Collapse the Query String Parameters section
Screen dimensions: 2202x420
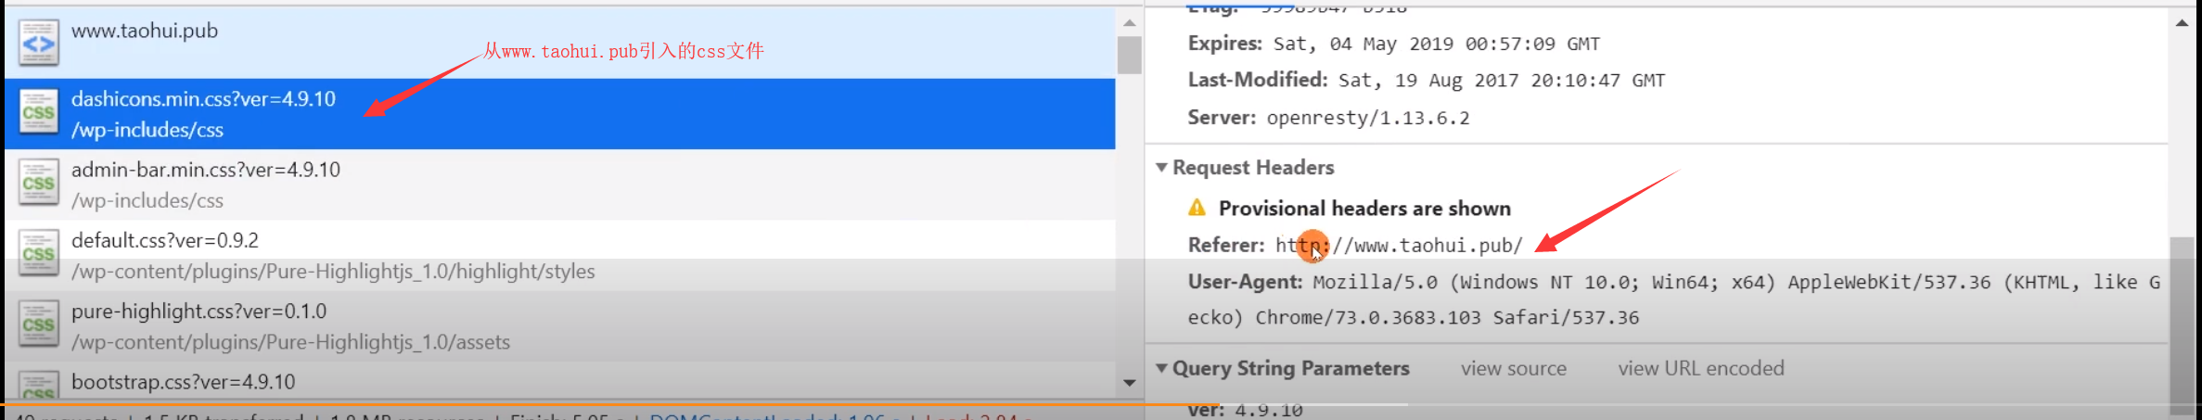pyautogui.click(x=1161, y=368)
